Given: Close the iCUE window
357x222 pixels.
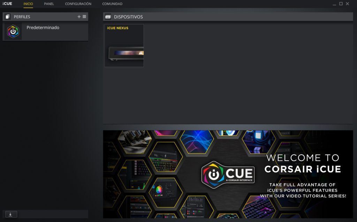Looking at the screenshot, I should tap(348, 3).
